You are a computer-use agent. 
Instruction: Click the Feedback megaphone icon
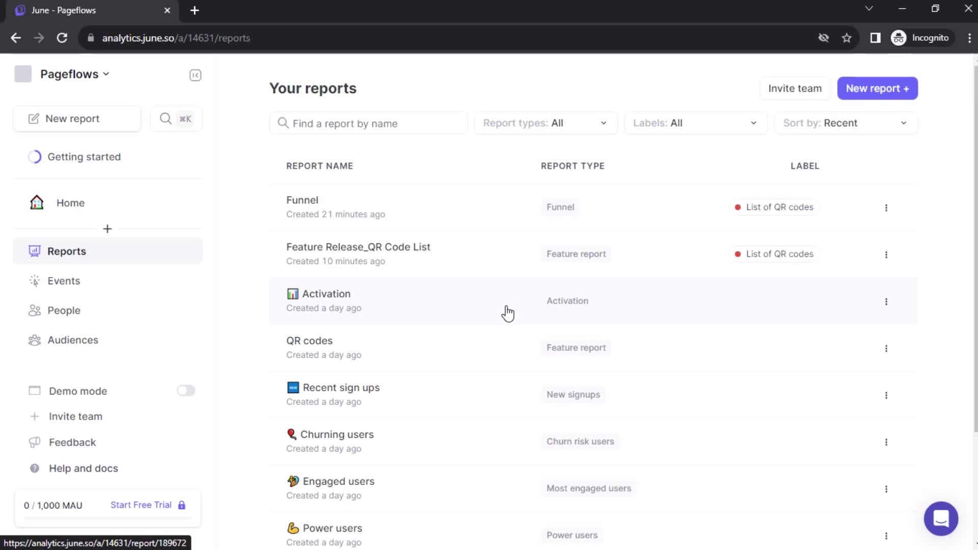click(x=34, y=442)
